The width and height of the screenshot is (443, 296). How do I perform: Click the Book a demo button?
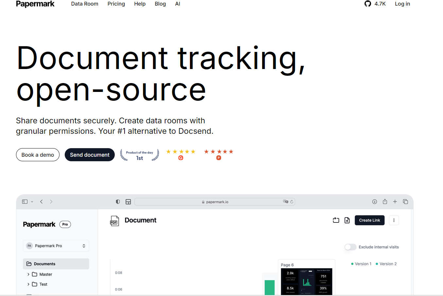(x=38, y=155)
